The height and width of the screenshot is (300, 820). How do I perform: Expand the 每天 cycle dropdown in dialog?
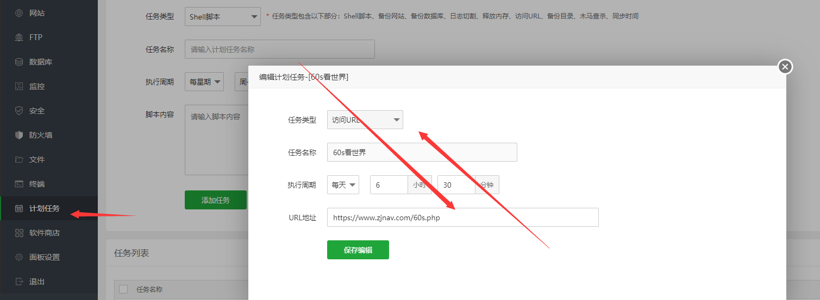point(343,185)
